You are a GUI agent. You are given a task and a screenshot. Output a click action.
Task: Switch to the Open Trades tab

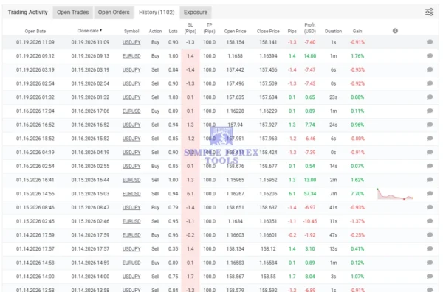[x=73, y=13]
